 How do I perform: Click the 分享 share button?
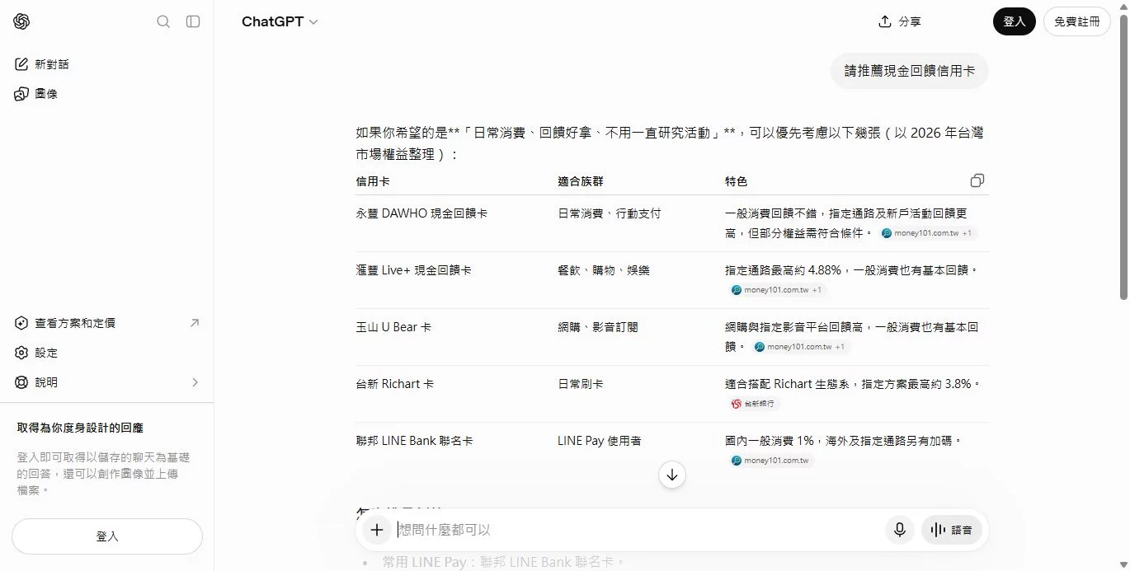tap(900, 21)
